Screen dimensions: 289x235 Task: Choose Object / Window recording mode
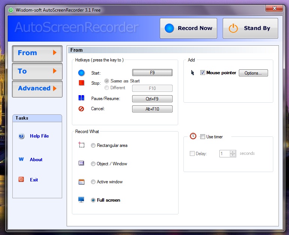pyautogui.click(x=93, y=164)
